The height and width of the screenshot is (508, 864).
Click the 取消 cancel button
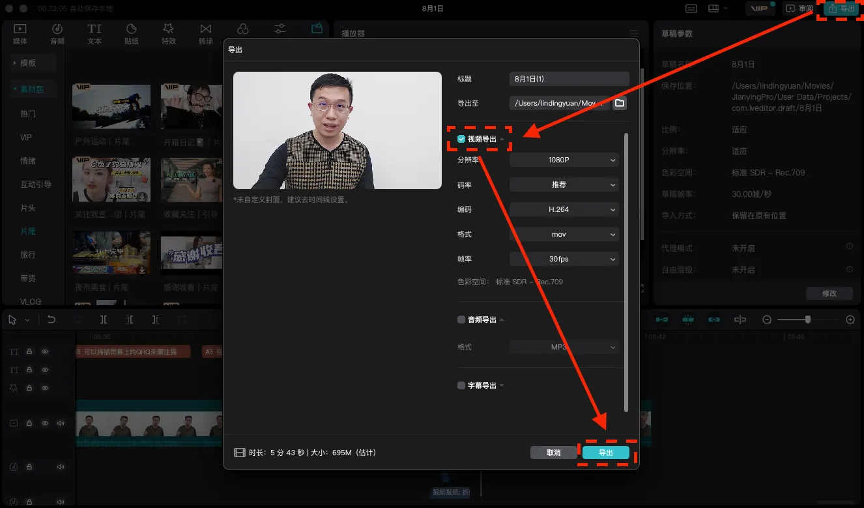tap(554, 453)
